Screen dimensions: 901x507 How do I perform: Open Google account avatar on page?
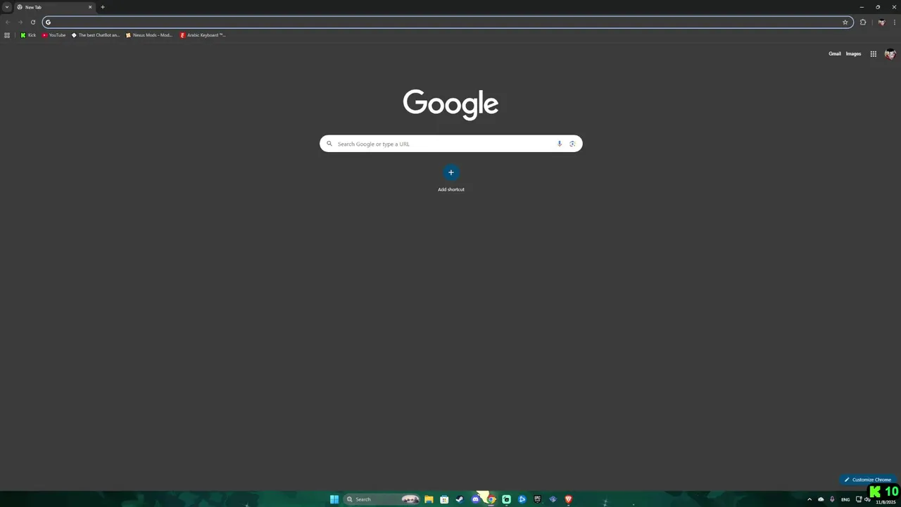(x=890, y=54)
